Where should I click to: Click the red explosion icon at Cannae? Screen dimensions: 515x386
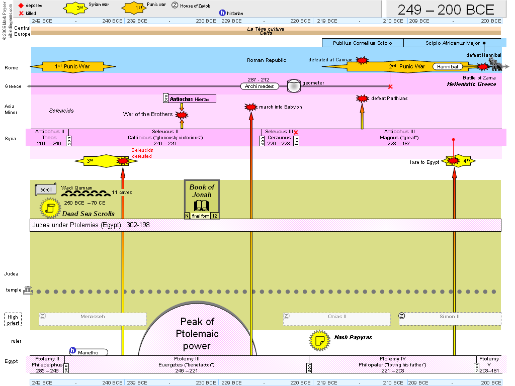(x=362, y=60)
